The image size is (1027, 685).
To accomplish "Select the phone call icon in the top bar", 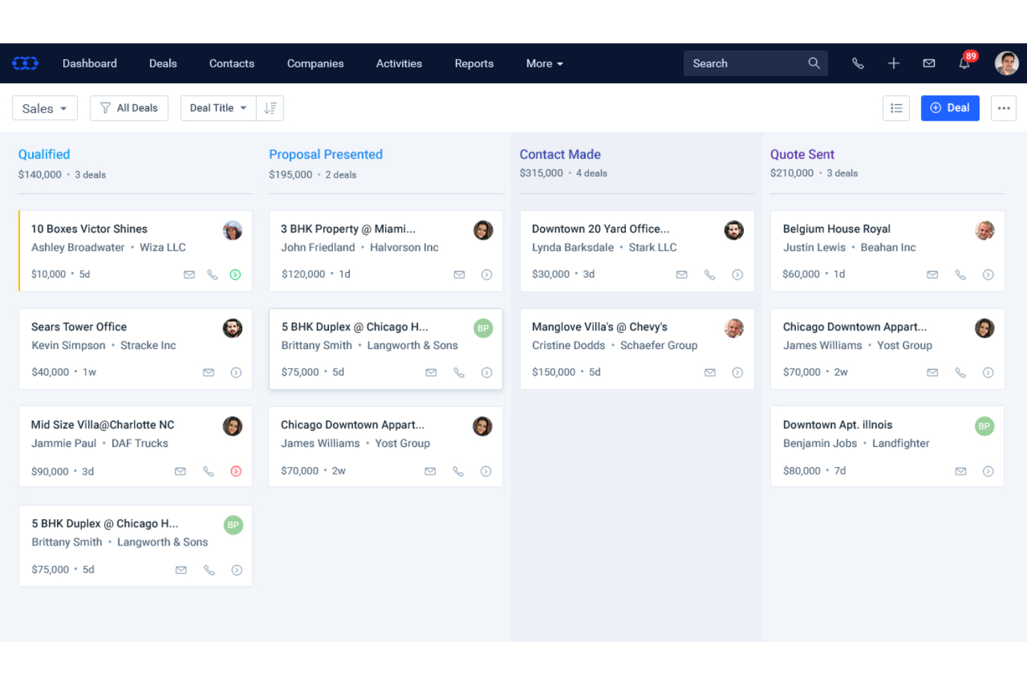I will pos(858,63).
